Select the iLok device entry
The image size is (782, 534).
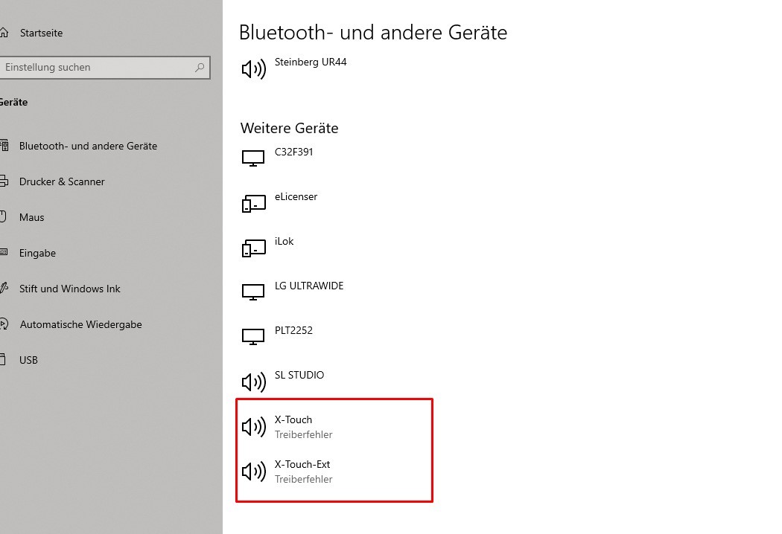pyautogui.click(x=284, y=242)
